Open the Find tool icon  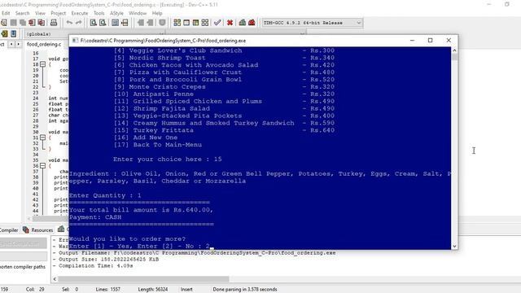pos(94,23)
